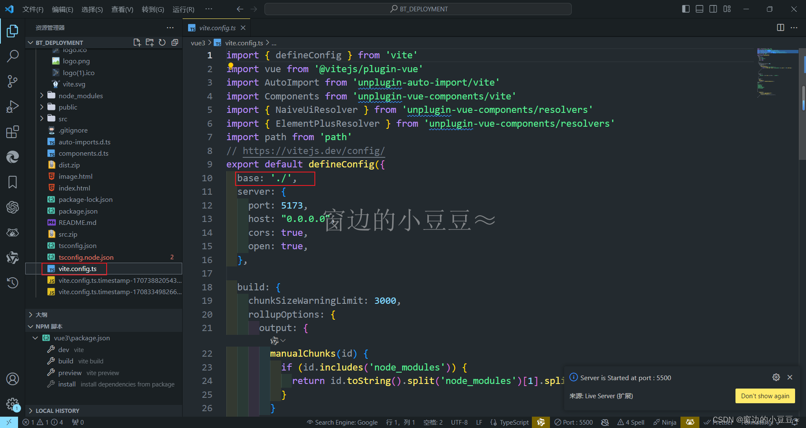The width and height of the screenshot is (806, 428).
Task: Go back with navigation arrow
Action: coord(240,9)
